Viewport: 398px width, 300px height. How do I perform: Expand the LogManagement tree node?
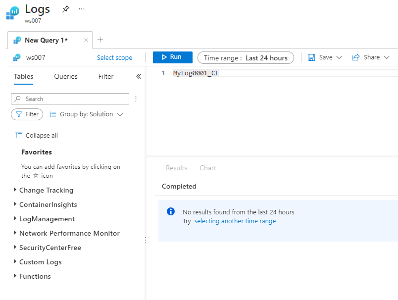(x=14, y=219)
